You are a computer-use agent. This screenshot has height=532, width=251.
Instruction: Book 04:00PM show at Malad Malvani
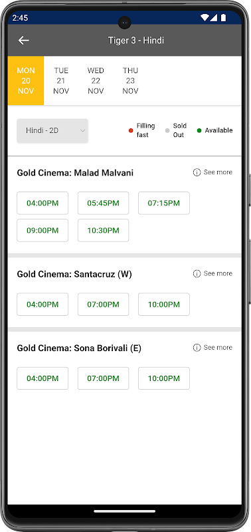[x=42, y=203]
